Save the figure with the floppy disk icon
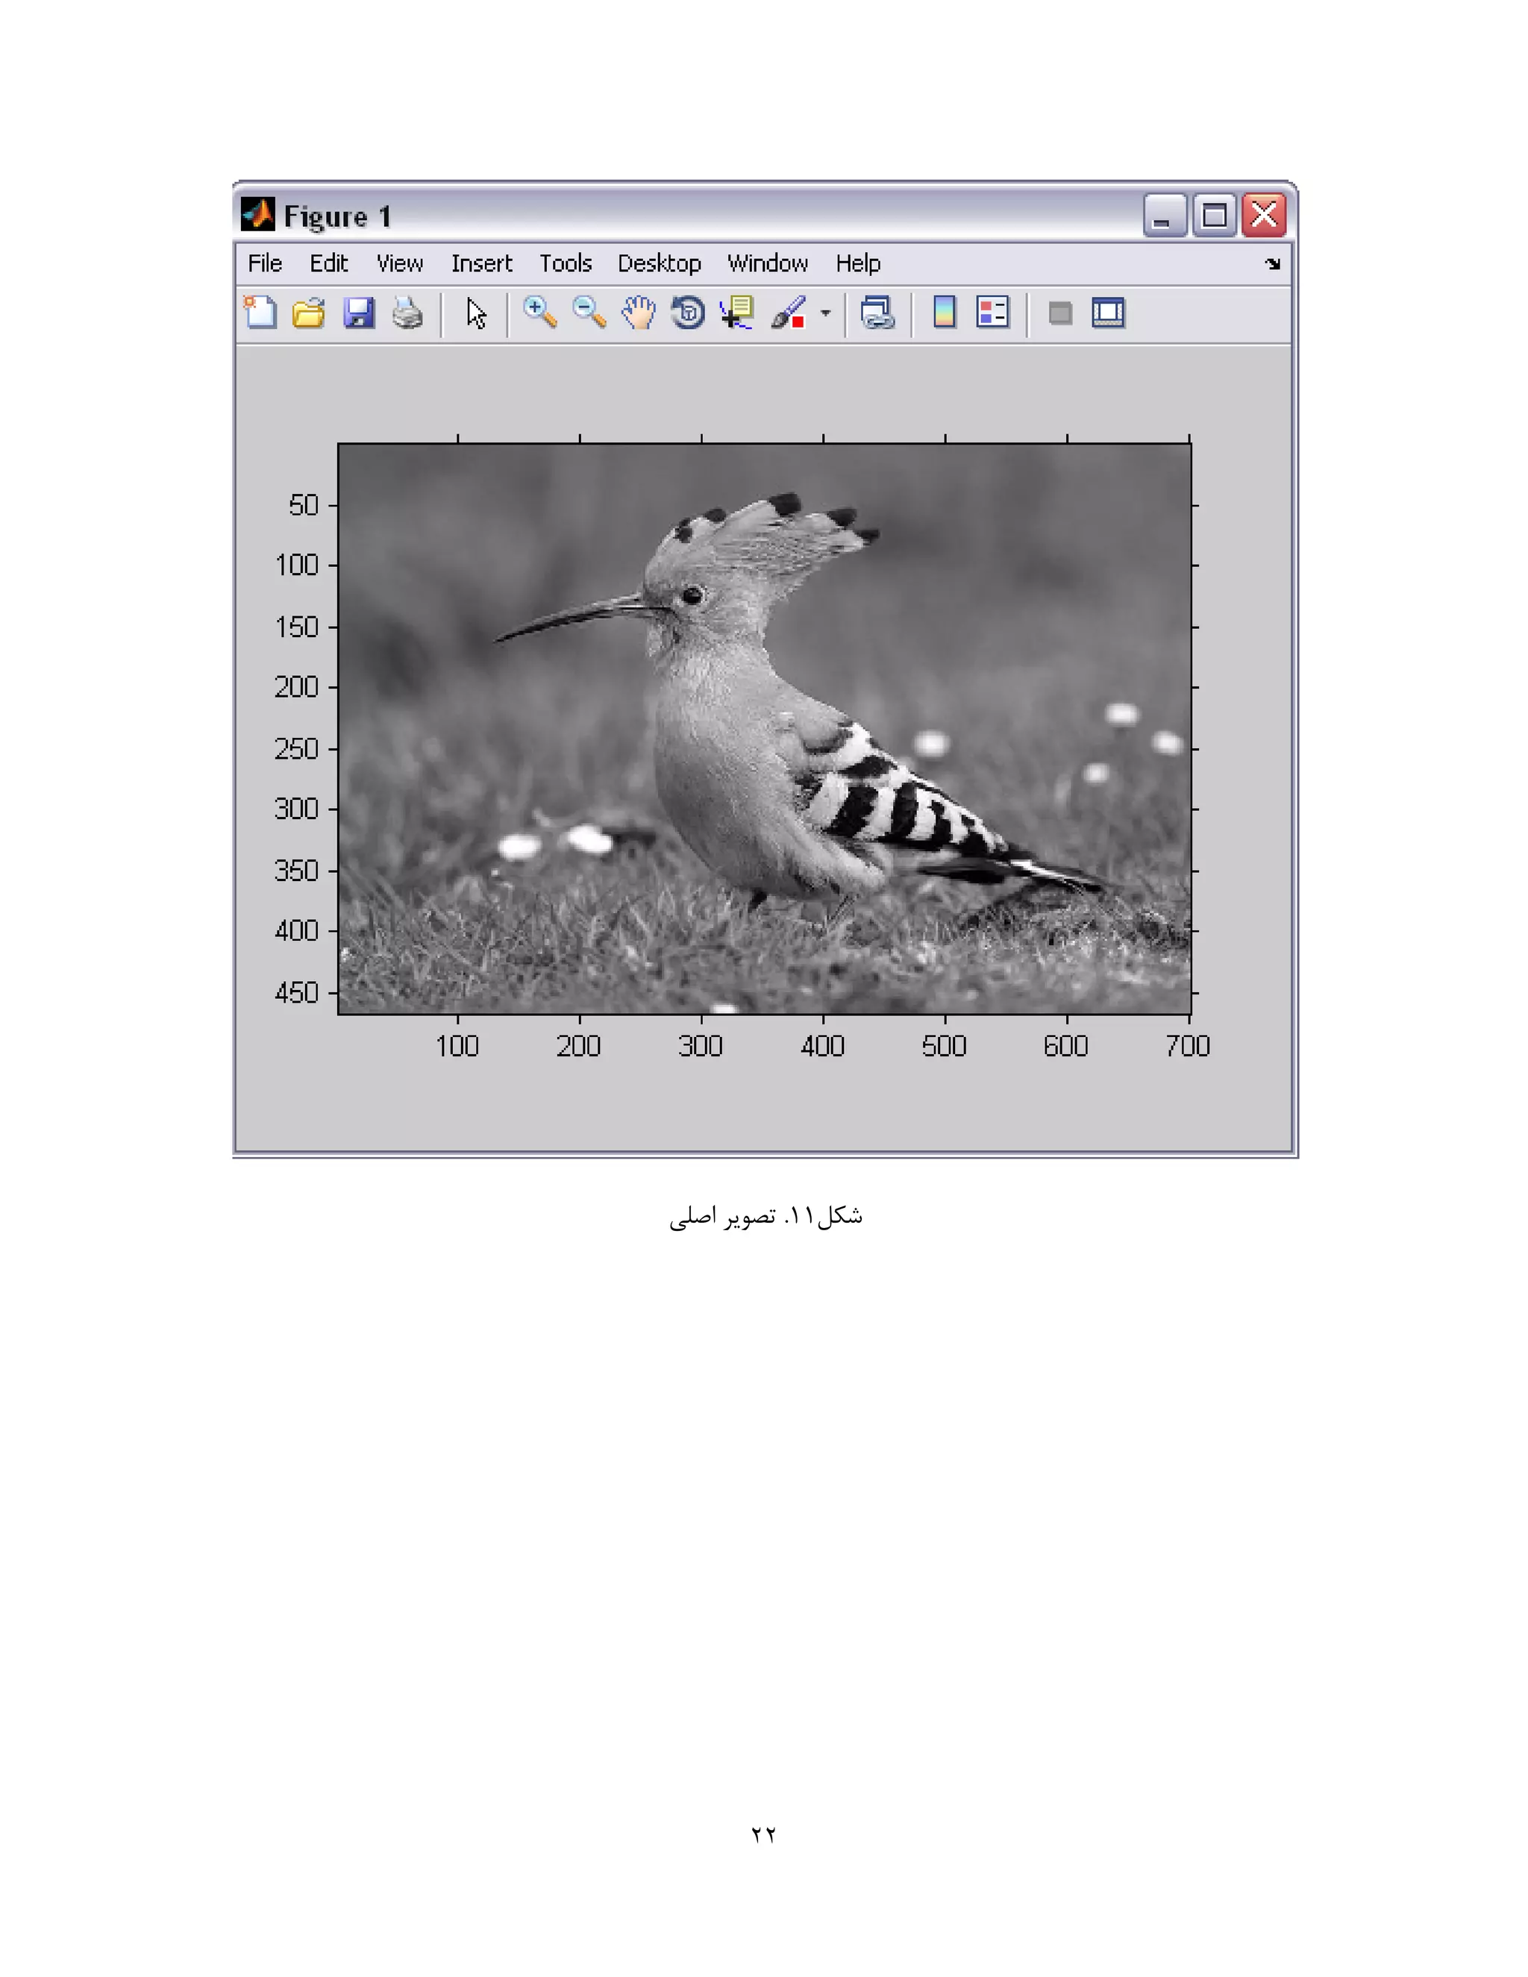1528x1977 pixels. (x=358, y=313)
